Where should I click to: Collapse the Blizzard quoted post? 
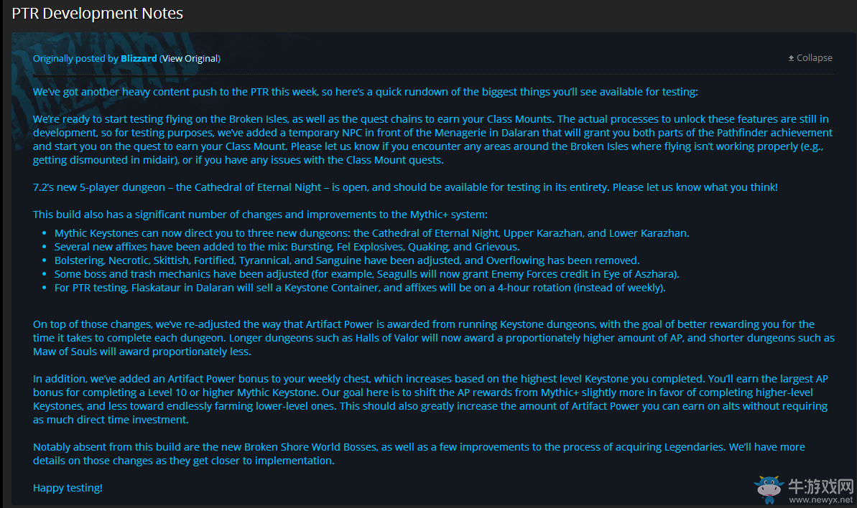(x=810, y=58)
